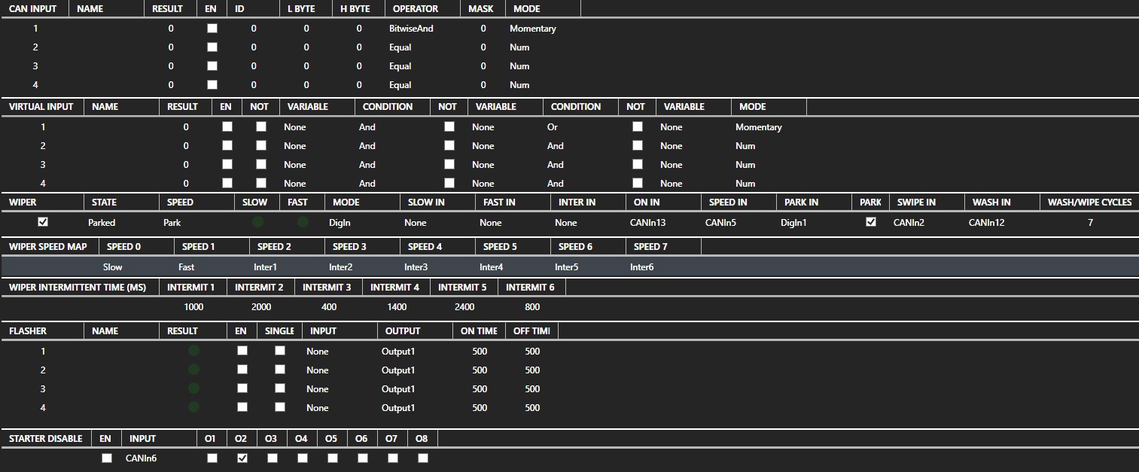
Task: Open the wiper mode DigIn selector
Action: click(x=340, y=223)
